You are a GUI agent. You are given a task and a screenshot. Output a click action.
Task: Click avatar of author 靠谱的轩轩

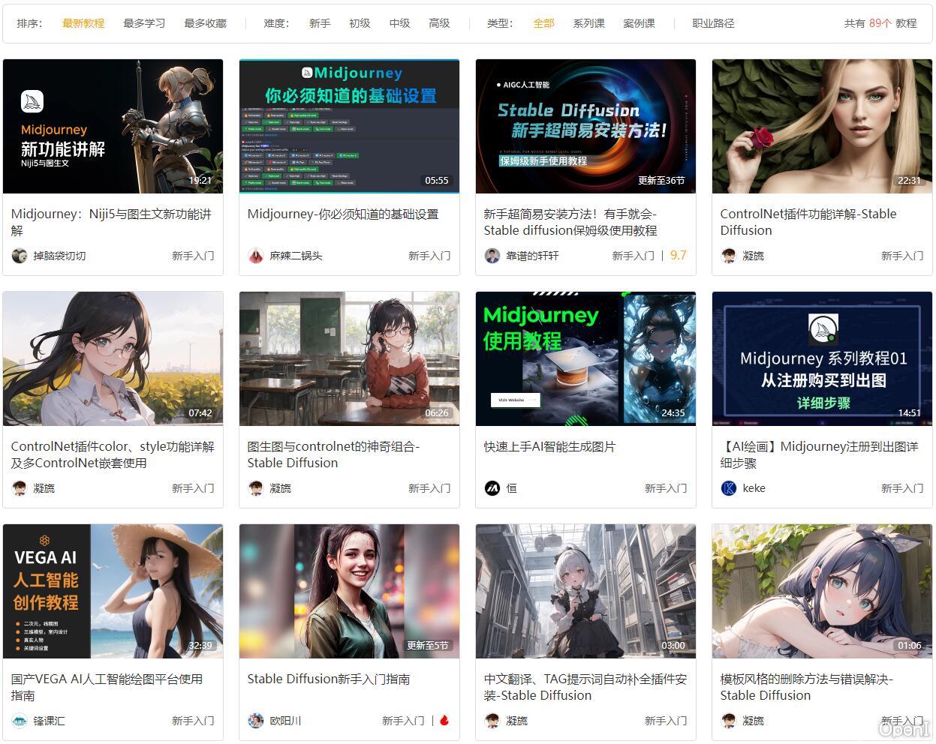coord(492,256)
